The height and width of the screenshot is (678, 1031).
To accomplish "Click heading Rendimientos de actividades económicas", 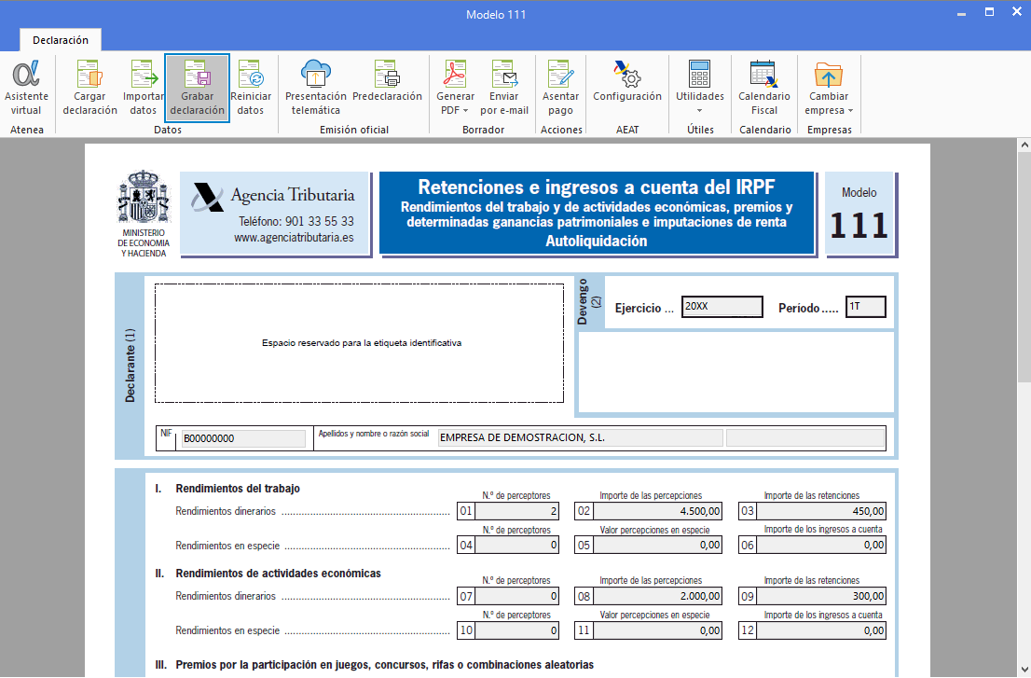I will tap(278, 574).
